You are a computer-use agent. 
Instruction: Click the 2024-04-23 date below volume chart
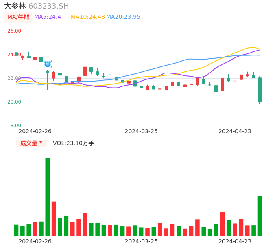pyautogui.click(x=235, y=241)
